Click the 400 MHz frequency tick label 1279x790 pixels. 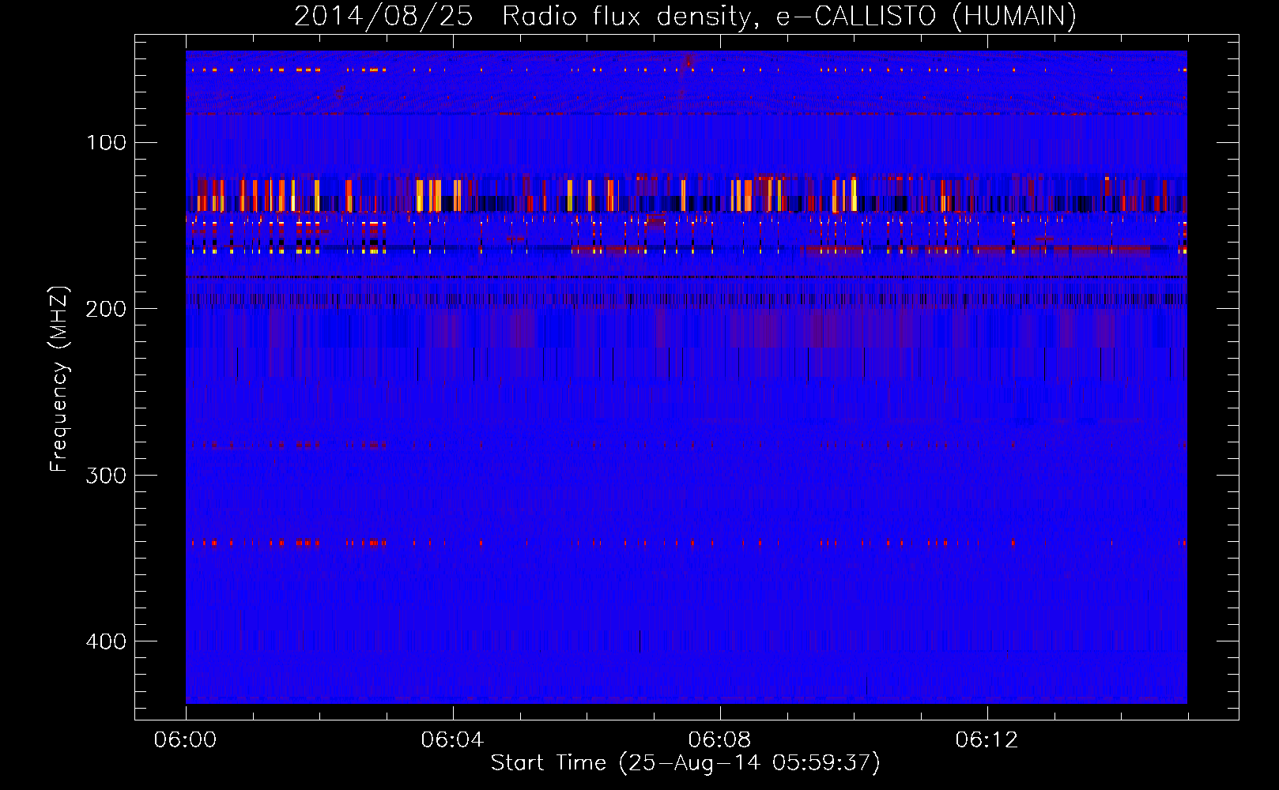pyautogui.click(x=106, y=641)
